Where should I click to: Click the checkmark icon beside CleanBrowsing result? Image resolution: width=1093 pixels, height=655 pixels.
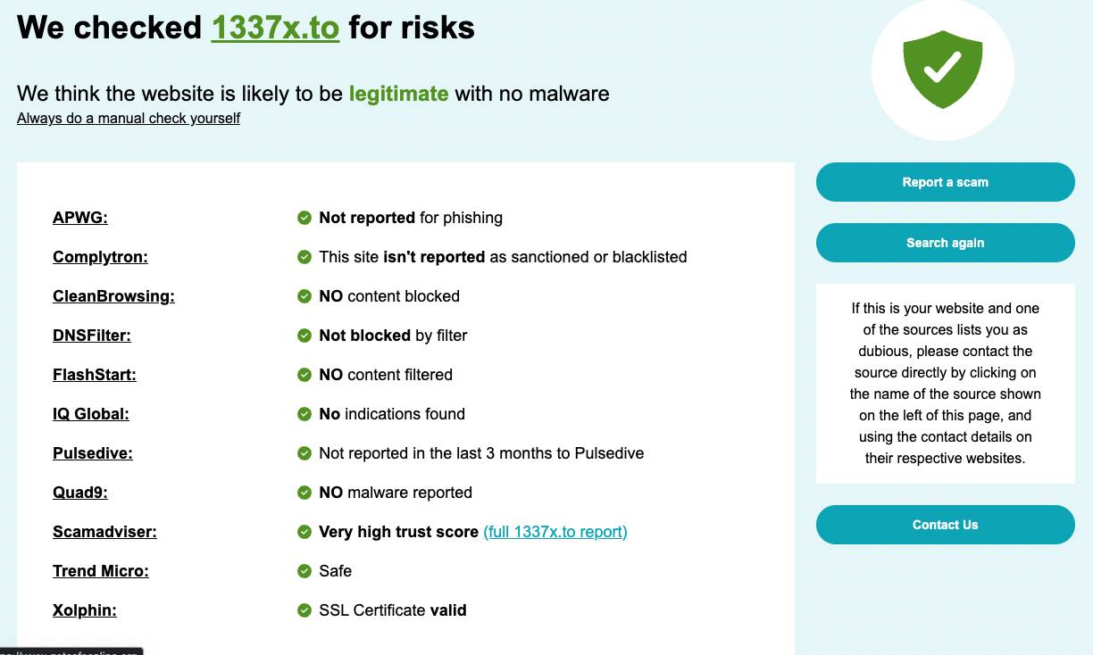tap(304, 296)
